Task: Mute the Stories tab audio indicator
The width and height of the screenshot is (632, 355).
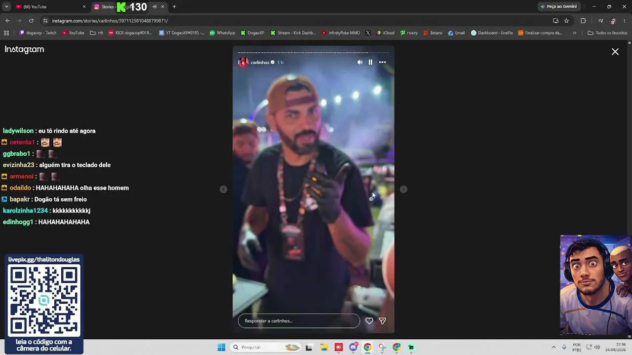Action: tap(155, 7)
